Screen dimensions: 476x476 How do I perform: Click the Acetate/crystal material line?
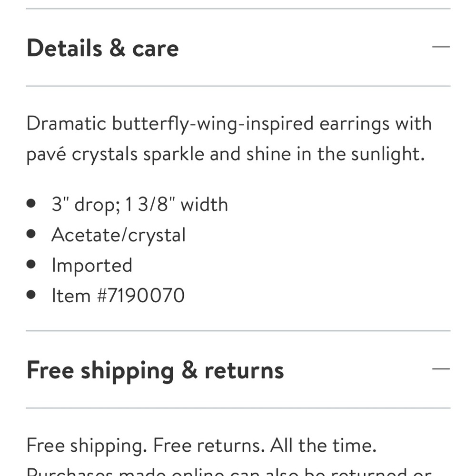(119, 235)
